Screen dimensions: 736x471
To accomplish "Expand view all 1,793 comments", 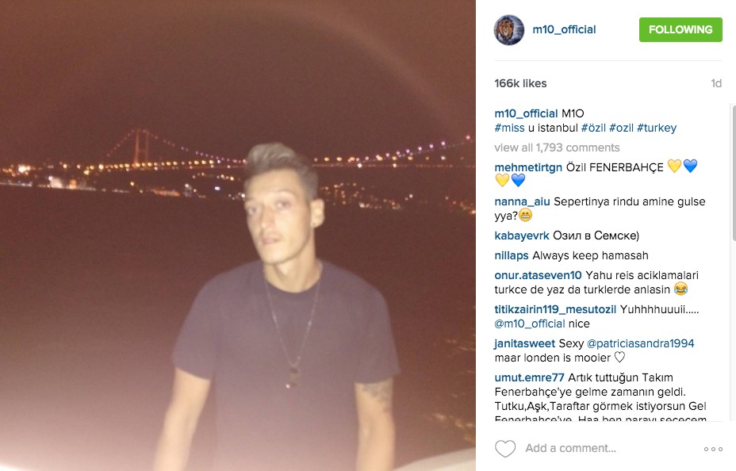I will (x=557, y=147).
